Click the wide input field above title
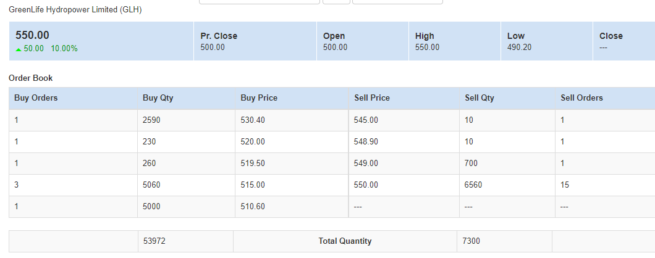Image resolution: width=655 pixels, height=258 pixels. pyautogui.click(x=260, y=2)
